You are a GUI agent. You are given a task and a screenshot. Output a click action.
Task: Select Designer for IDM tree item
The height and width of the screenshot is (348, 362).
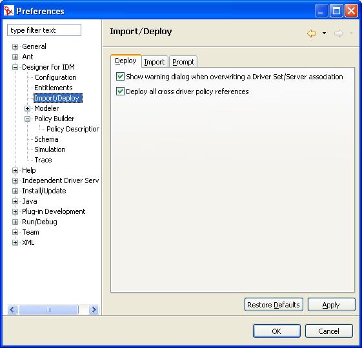[x=48, y=67]
